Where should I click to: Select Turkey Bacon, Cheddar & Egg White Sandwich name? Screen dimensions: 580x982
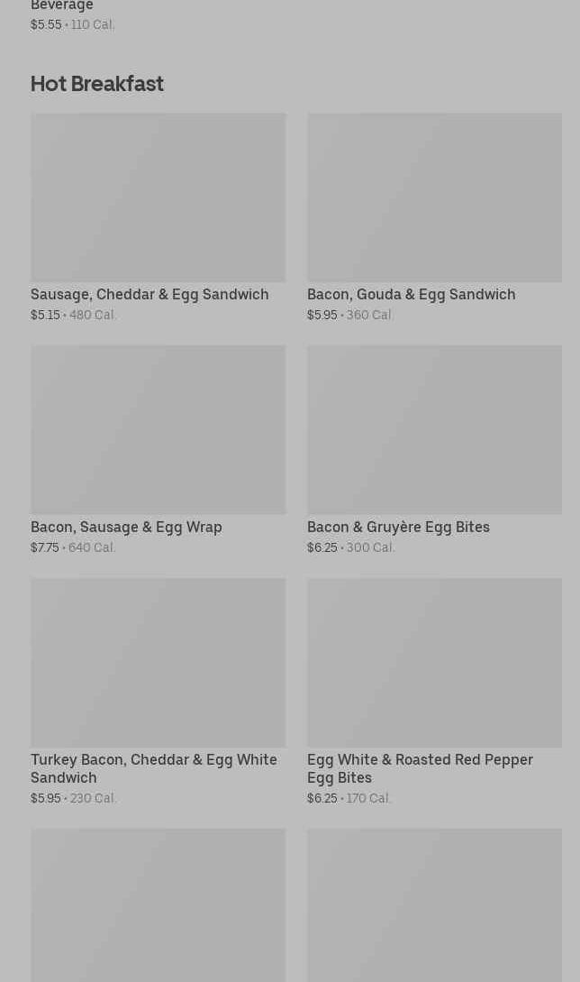click(x=154, y=768)
